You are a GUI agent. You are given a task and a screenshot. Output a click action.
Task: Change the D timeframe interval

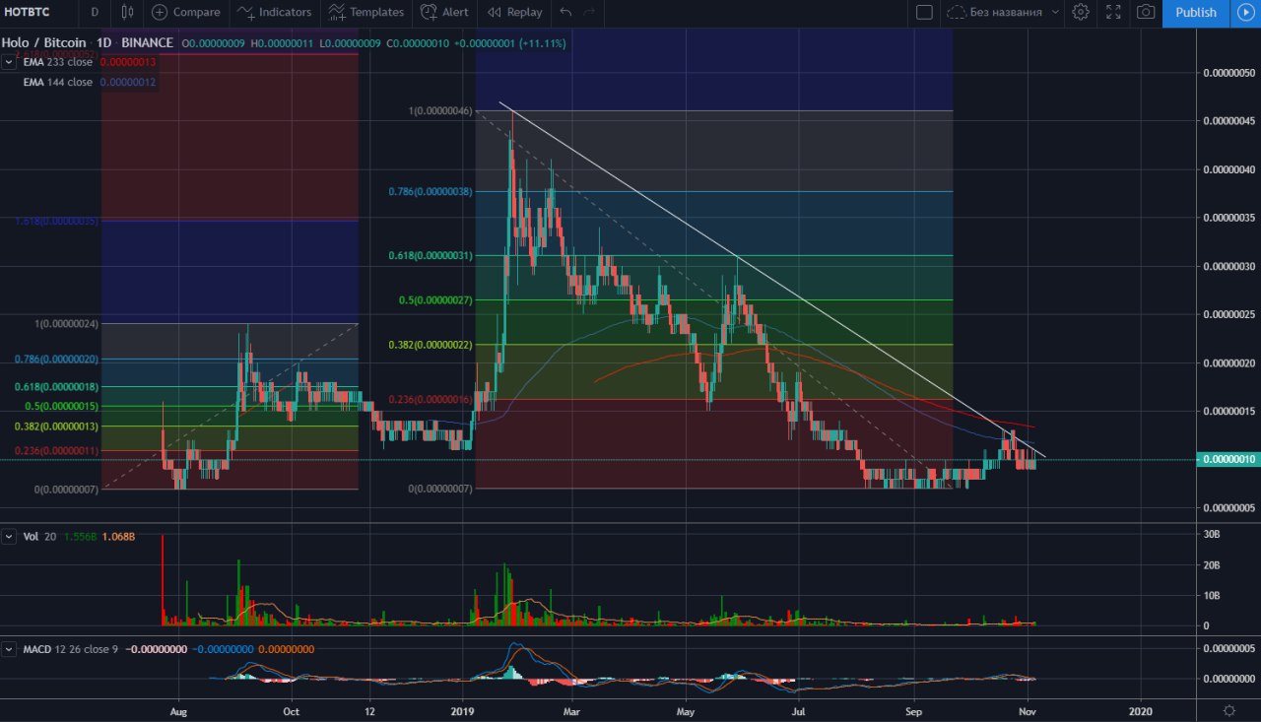tap(94, 13)
